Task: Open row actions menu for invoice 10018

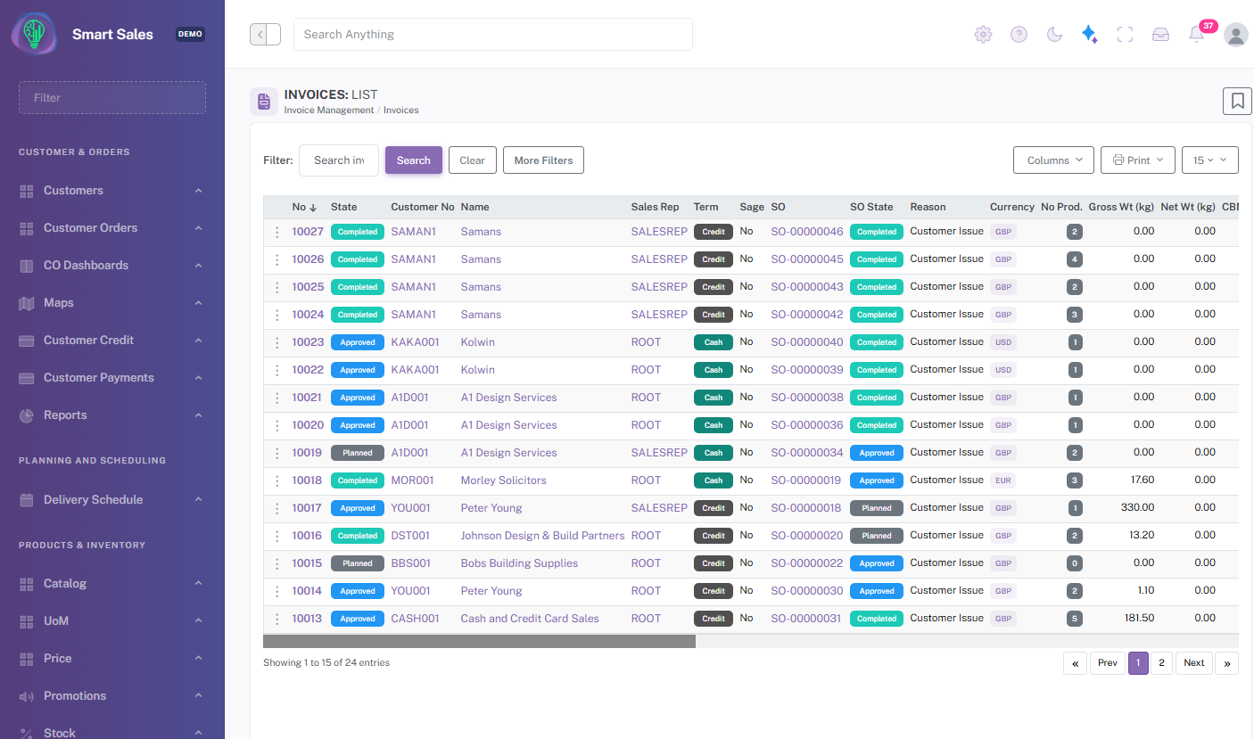Action: click(276, 480)
